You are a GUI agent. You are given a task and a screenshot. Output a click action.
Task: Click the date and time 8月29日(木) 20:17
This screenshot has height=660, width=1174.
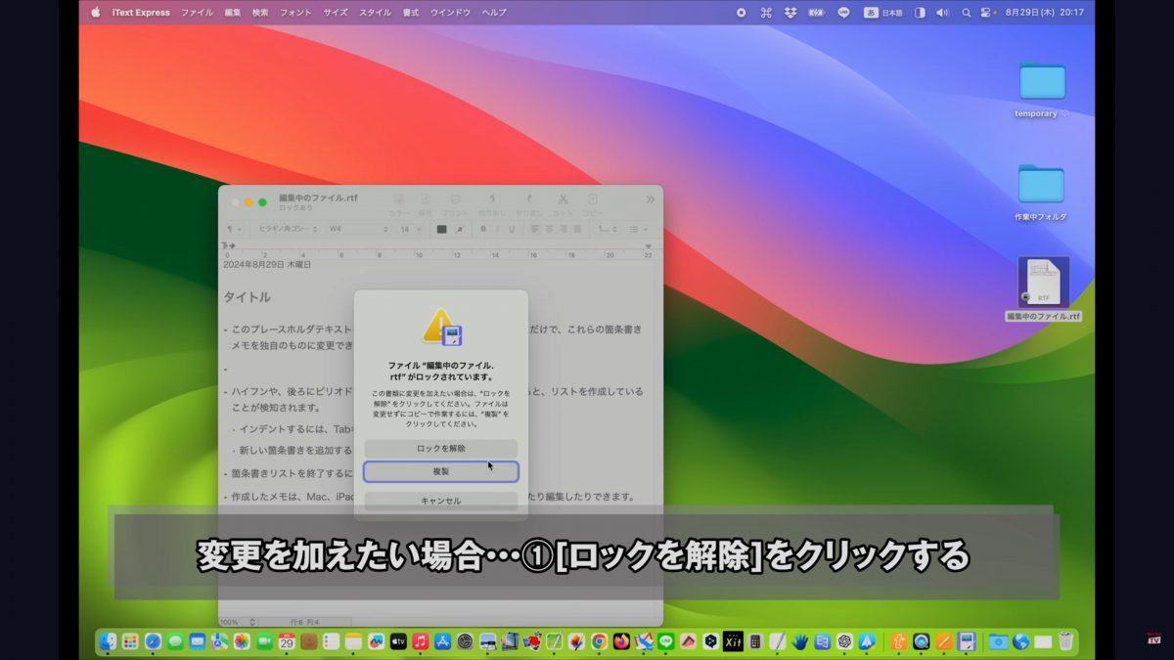click(x=1045, y=13)
